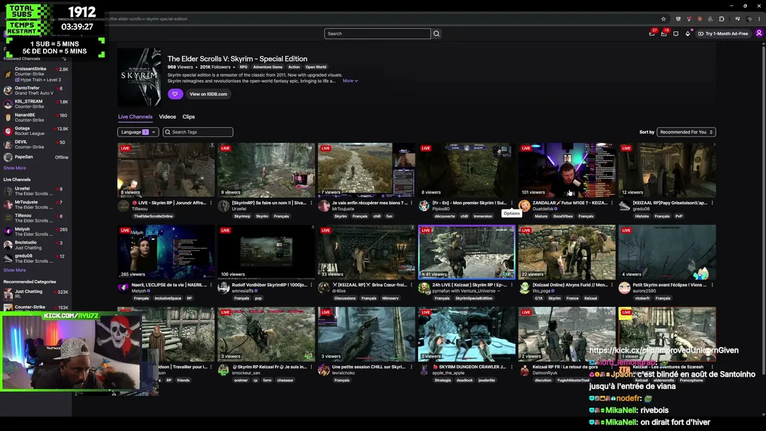Show more live channels in sidebar
This screenshot has height=431, width=766.
[14, 270]
